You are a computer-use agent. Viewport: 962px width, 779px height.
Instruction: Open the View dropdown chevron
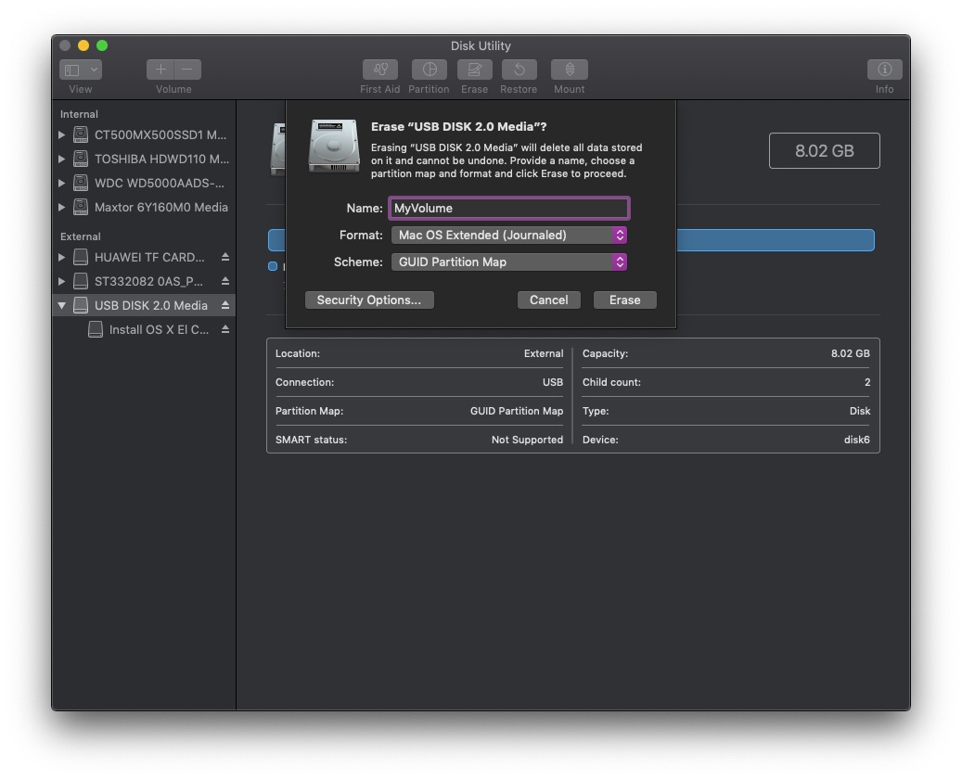point(96,69)
